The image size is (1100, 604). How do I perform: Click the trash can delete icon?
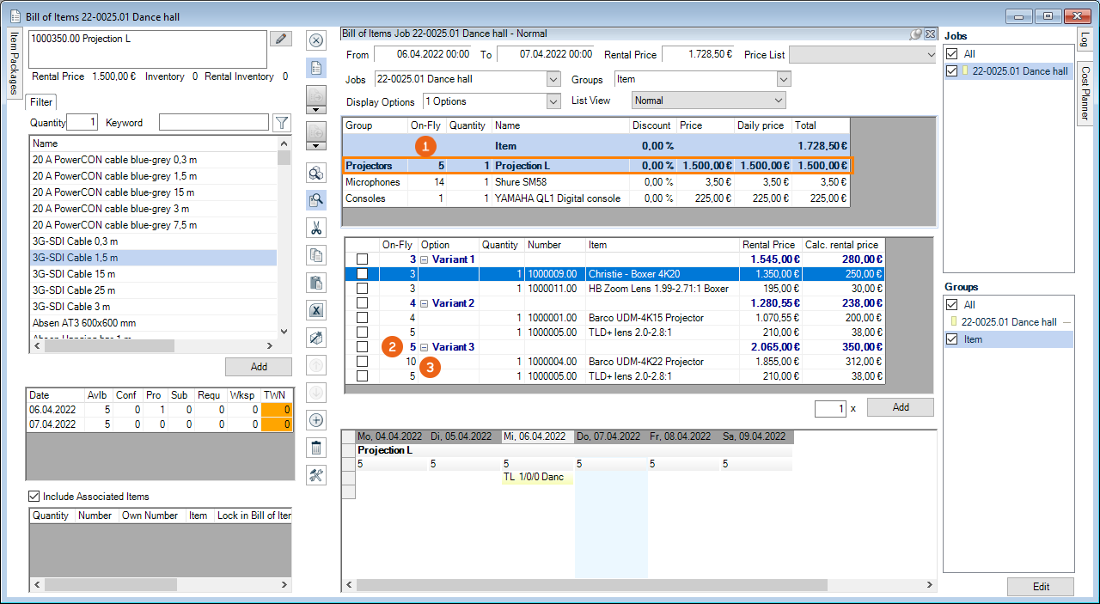click(x=316, y=448)
